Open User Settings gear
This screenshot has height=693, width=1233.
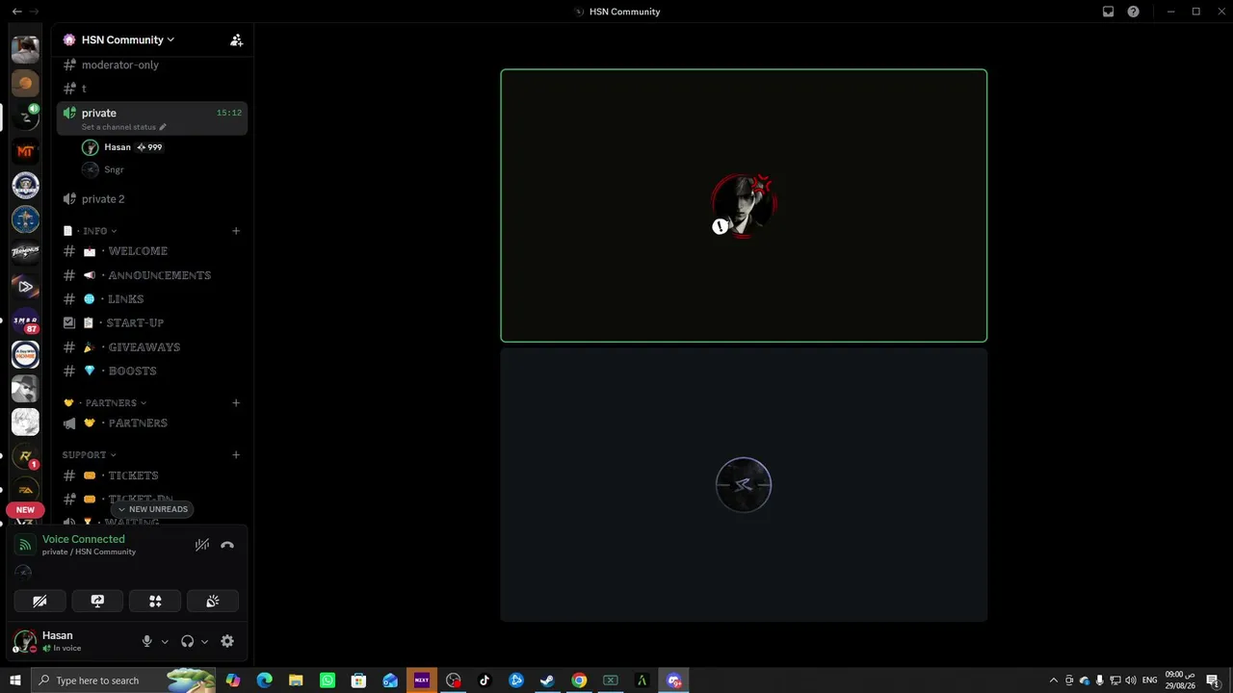(x=227, y=641)
